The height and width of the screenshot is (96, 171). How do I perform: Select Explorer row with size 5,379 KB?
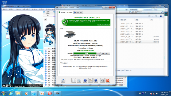(138, 37)
